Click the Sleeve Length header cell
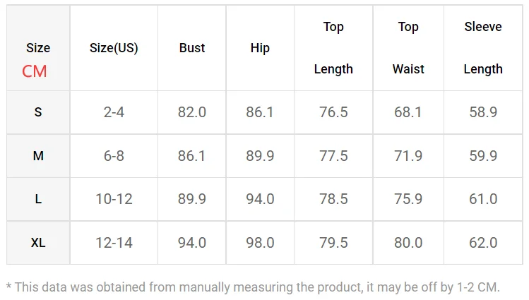 pyautogui.click(x=483, y=48)
